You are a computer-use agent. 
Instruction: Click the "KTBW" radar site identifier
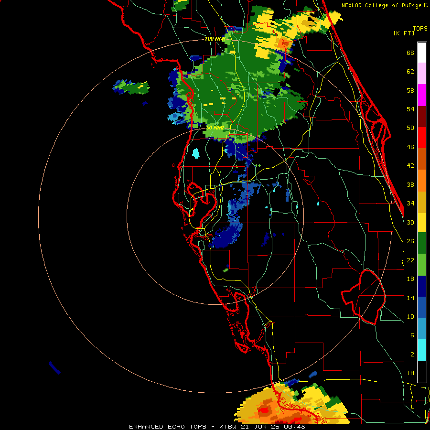(228, 427)
